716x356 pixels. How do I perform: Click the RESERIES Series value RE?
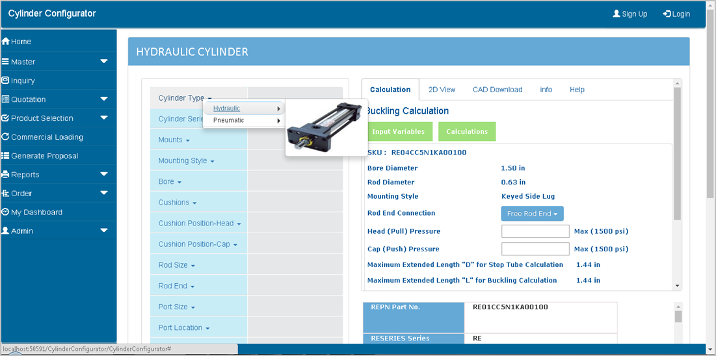point(477,338)
